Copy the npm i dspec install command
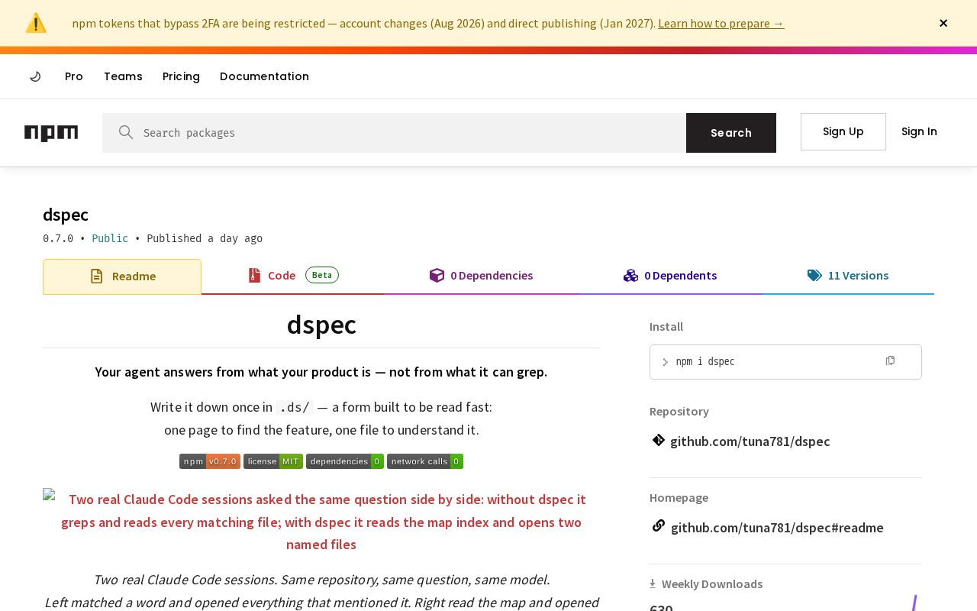This screenshot has width=977, height=611. [x=890, y=360]
